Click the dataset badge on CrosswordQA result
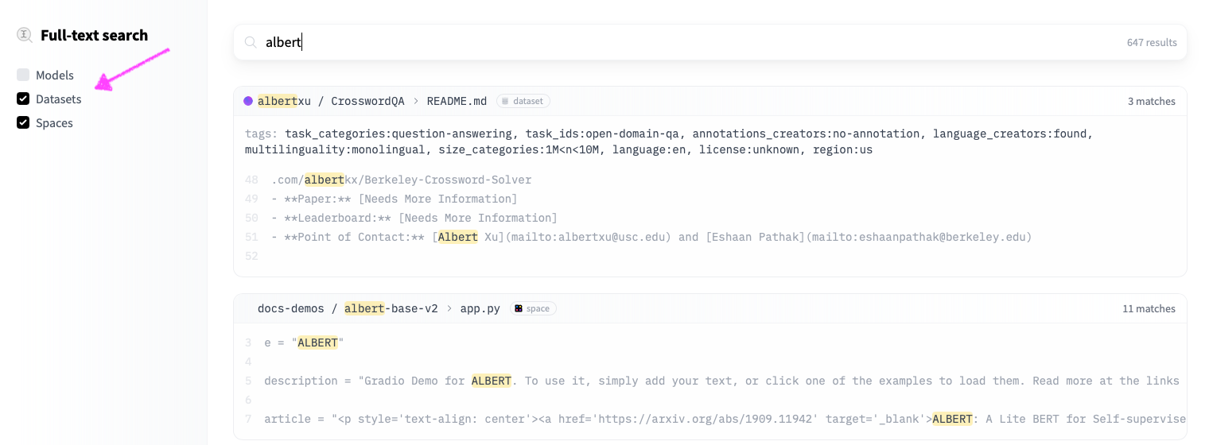The width and height of the screenshot is (1209, 445). tap(523, 101)
